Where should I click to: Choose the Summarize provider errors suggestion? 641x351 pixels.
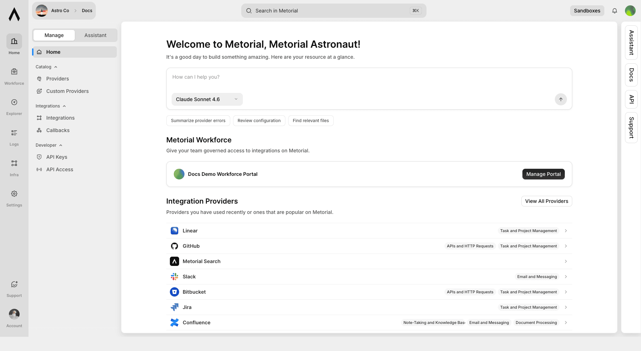click(198, 121)
